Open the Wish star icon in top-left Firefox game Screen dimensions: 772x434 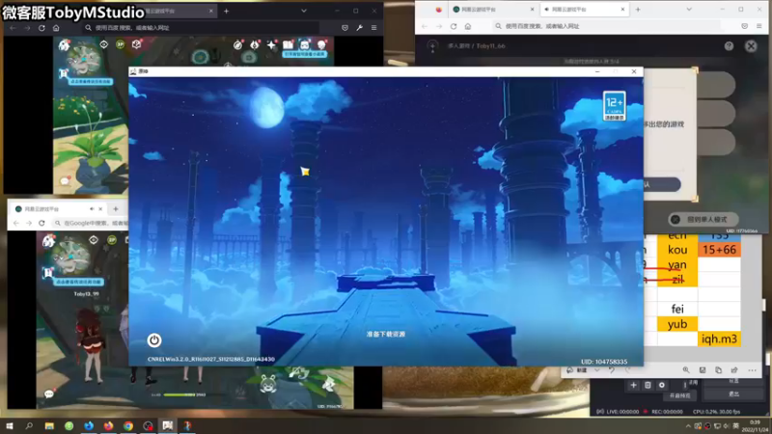tap(271, 45)
